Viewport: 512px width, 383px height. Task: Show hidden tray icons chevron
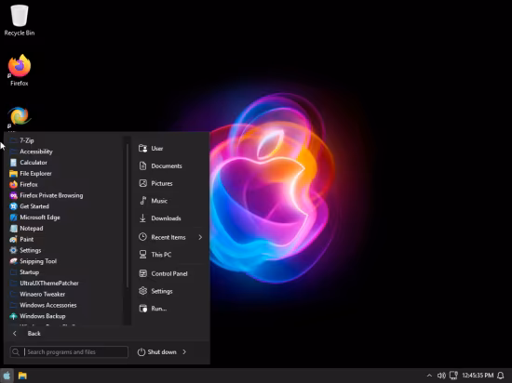coord(429,376)
